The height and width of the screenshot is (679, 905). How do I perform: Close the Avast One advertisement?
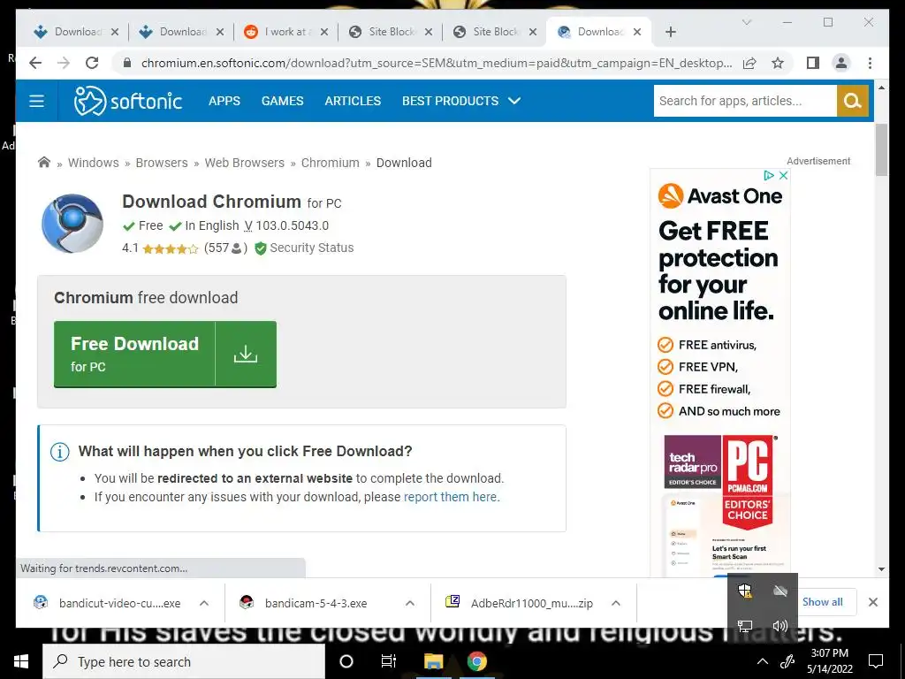(783, 176)
